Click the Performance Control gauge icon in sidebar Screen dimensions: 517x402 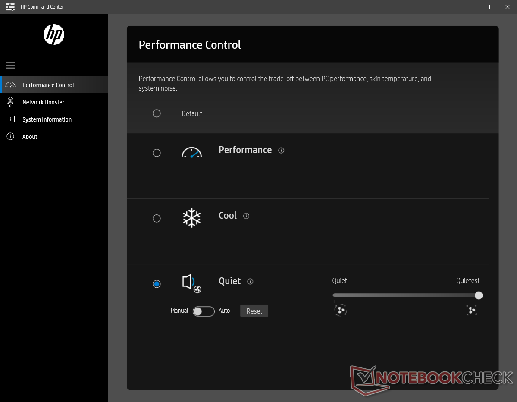click(x=10, y=85)
